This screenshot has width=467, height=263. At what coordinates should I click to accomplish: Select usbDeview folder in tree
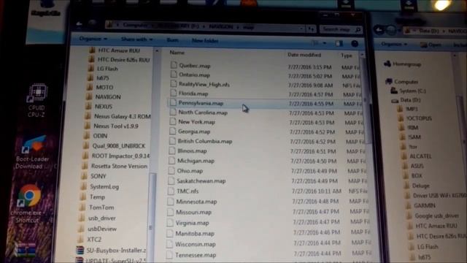102,229
